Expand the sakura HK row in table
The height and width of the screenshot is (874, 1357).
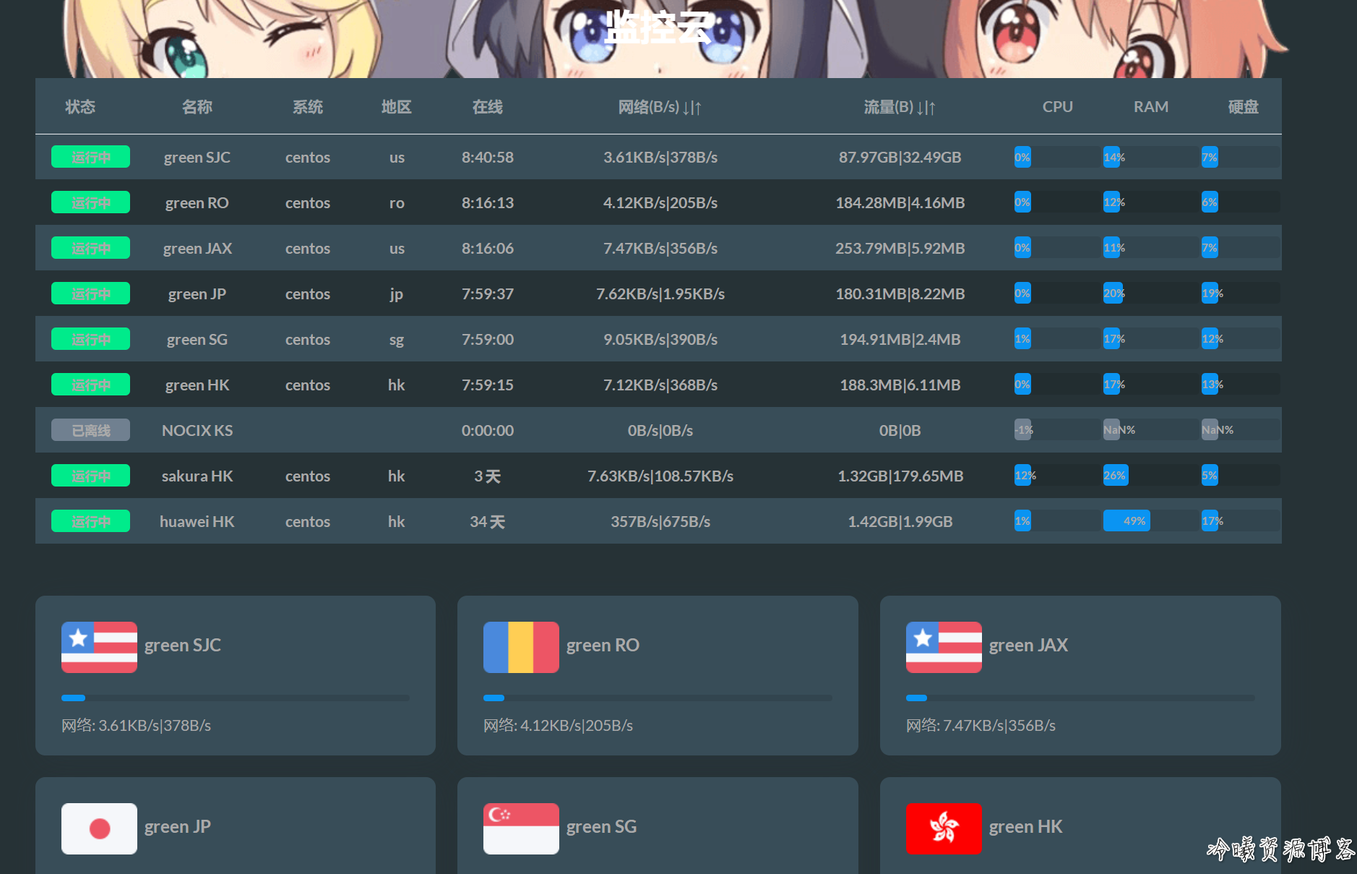(x=658, y=476)
